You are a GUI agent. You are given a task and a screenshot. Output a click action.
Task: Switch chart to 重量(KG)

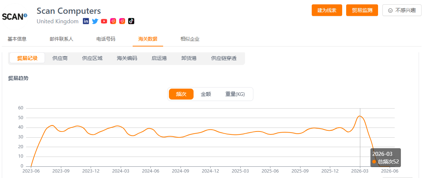(x=235, y=94)
